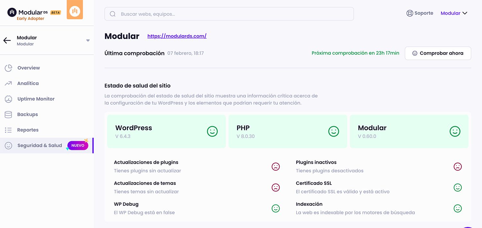Select Backups in the sidebar
482x228 pixels.
click(27, 114)
